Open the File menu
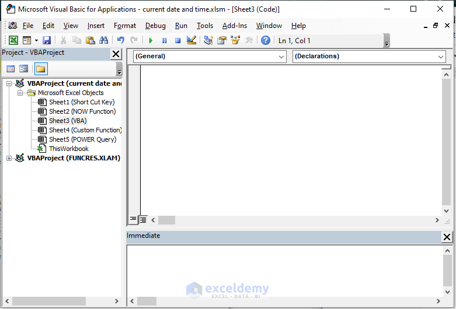The height and width of the screenshot is (309, 456). coord(28,26)
